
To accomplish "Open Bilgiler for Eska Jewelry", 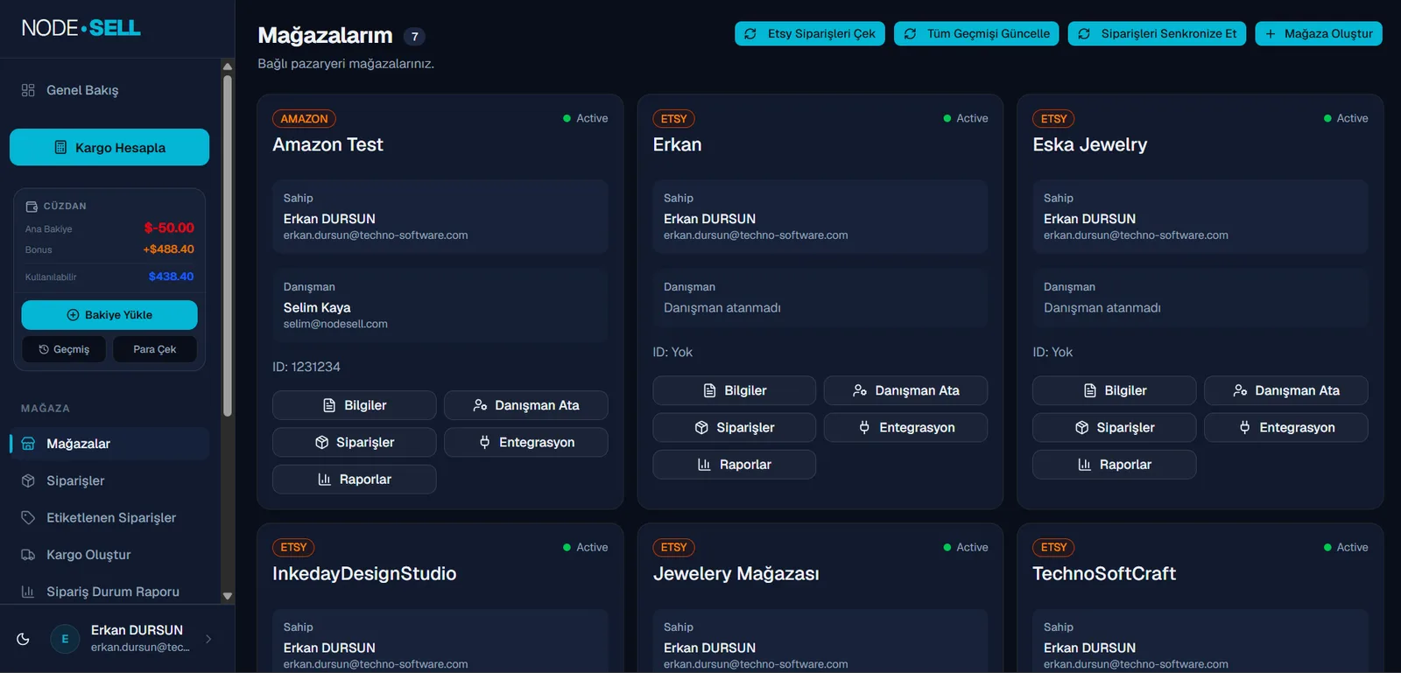I will tap(1114, 390).
